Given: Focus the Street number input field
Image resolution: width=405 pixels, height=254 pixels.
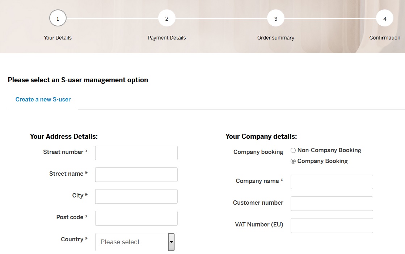Looking at the screenshot, I should click(x=136, y=153).
